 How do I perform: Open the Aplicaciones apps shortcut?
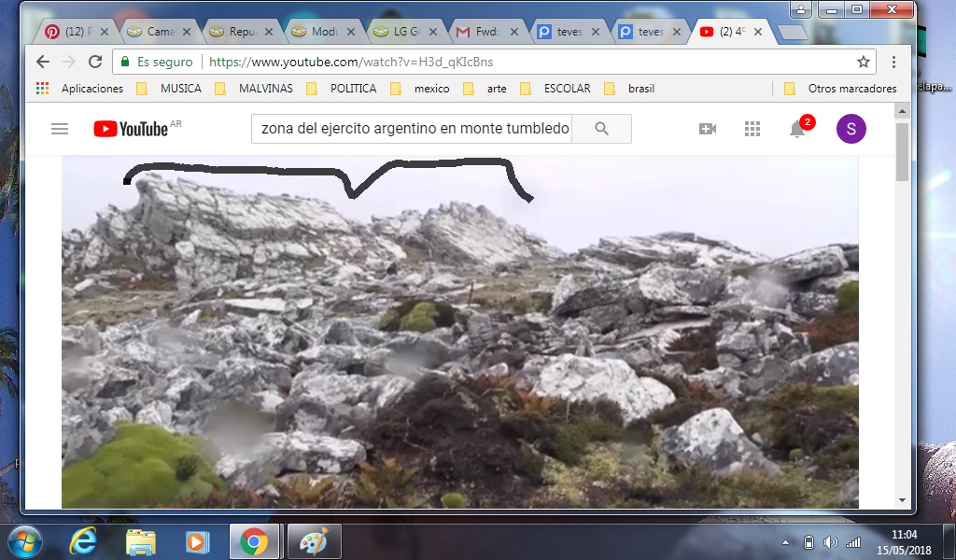pyautogui.click(x=80, y=89)
